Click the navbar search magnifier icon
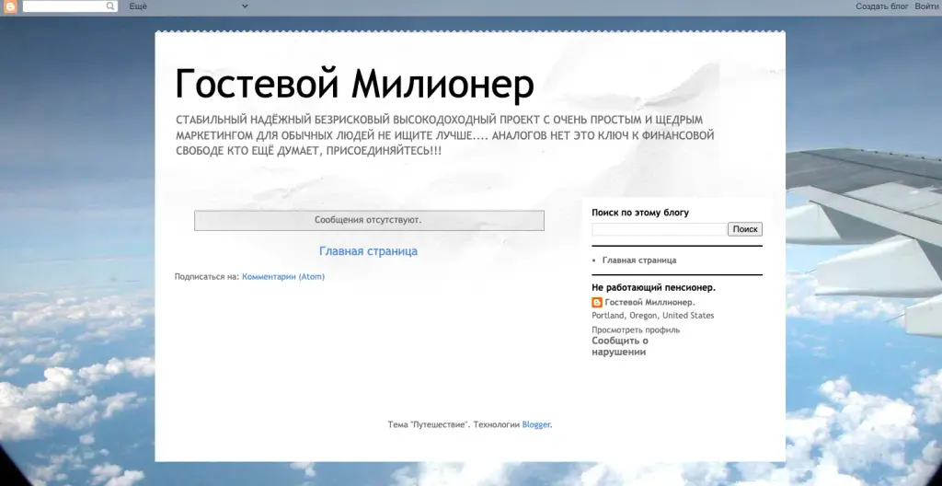942x486 pixels. [110, 6]
